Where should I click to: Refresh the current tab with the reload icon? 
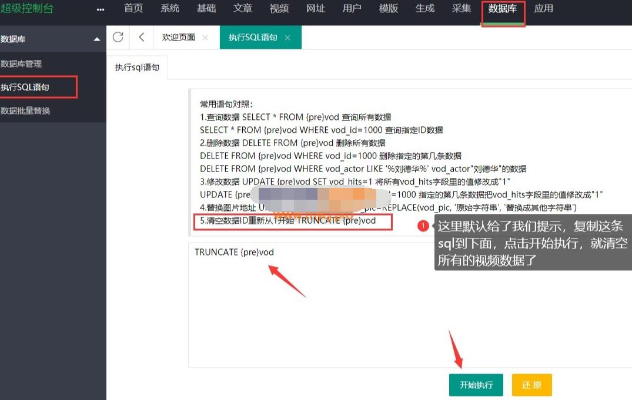(118, 36)
